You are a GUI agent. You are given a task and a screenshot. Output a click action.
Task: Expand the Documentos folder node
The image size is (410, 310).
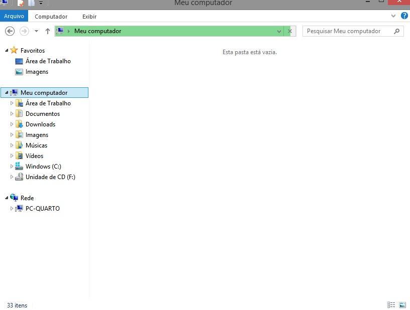12,113
